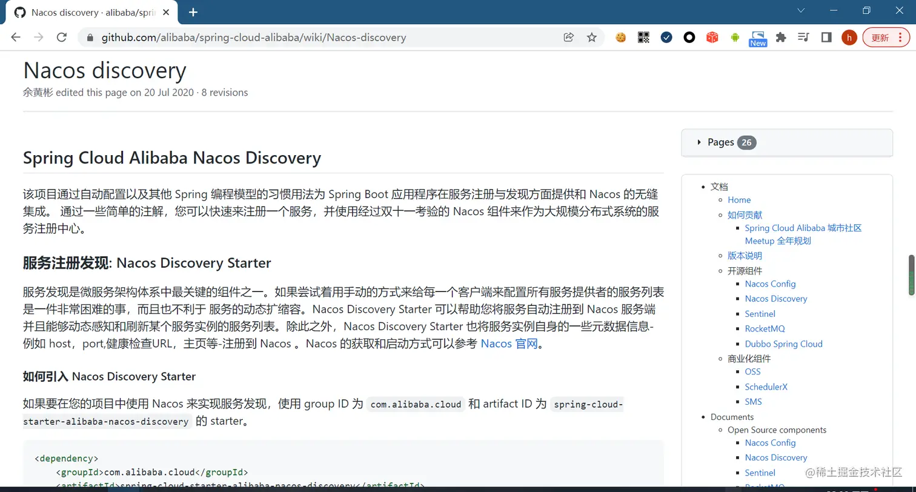Click the blue checkmark extension icon

tap(666, 38)
